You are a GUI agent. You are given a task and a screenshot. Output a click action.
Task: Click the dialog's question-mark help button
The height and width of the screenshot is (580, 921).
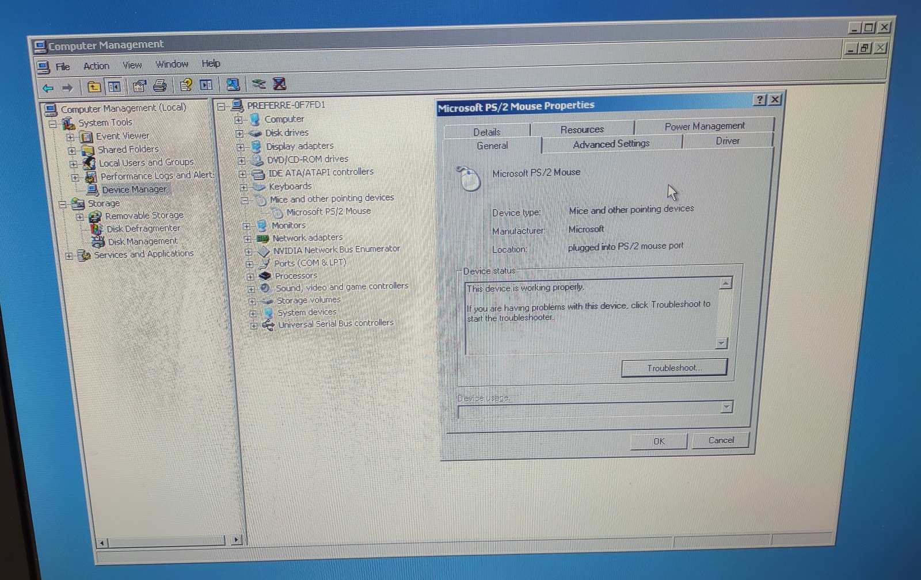coord(759,100)
